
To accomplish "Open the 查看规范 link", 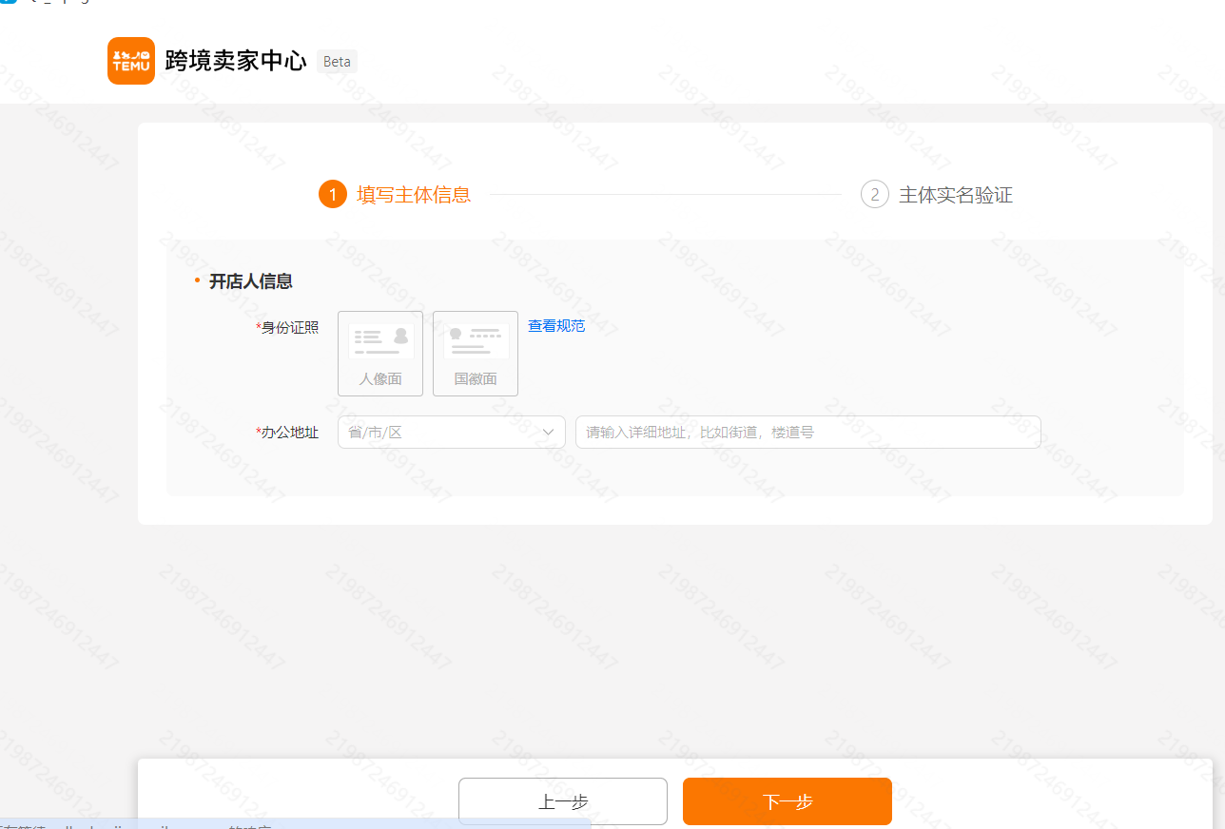I will pos(556,326).
